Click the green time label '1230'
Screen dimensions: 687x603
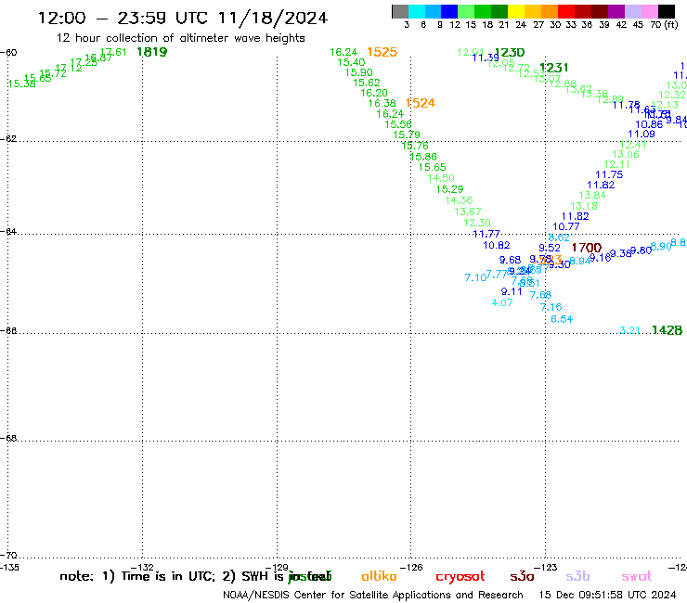[510, 53]
